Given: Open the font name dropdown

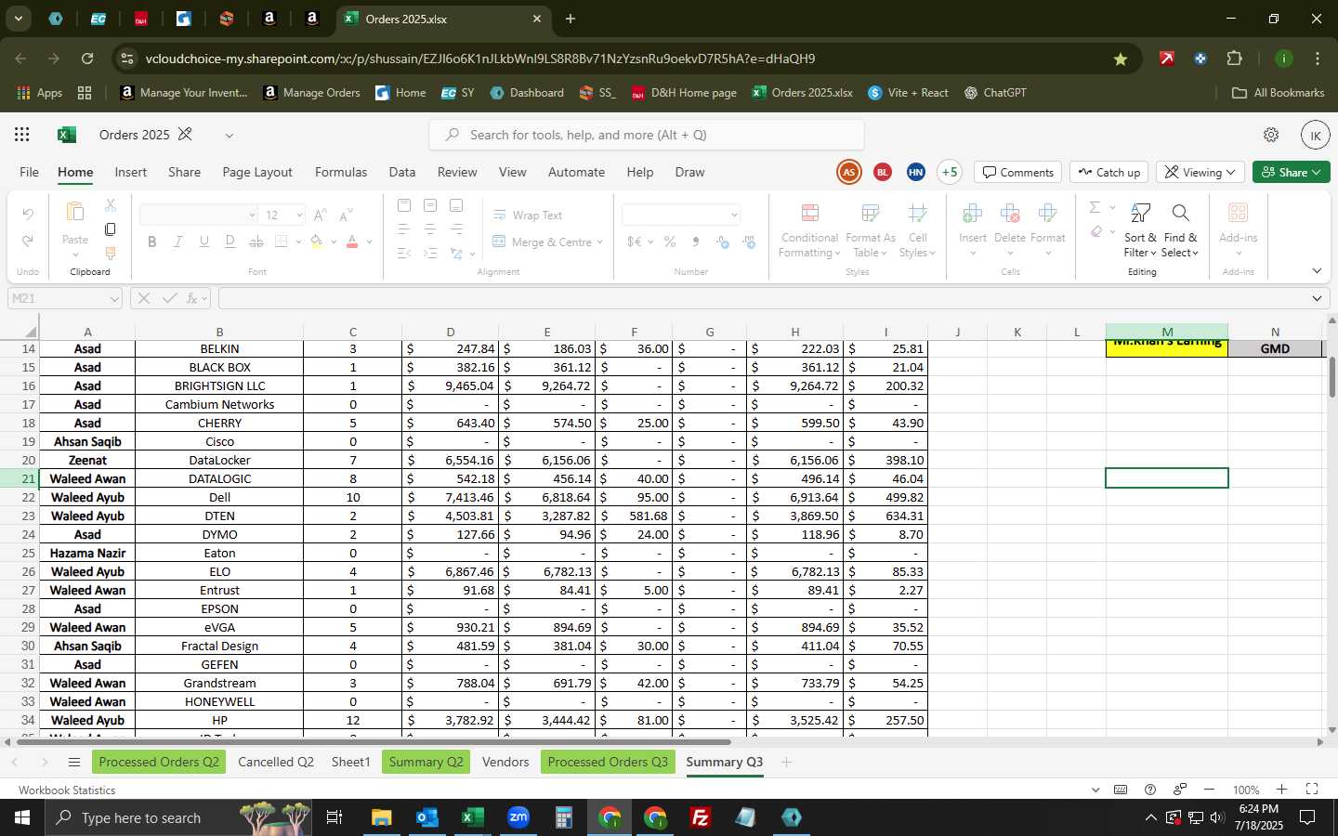Looking at the screenshot, I should (251, 215).
